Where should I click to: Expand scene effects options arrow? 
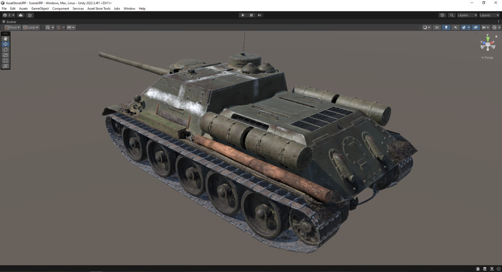tap(469, 28)
